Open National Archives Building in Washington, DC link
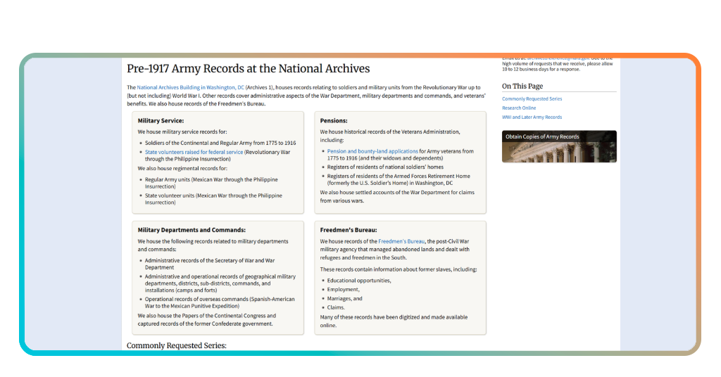 [x=190, y=87]
